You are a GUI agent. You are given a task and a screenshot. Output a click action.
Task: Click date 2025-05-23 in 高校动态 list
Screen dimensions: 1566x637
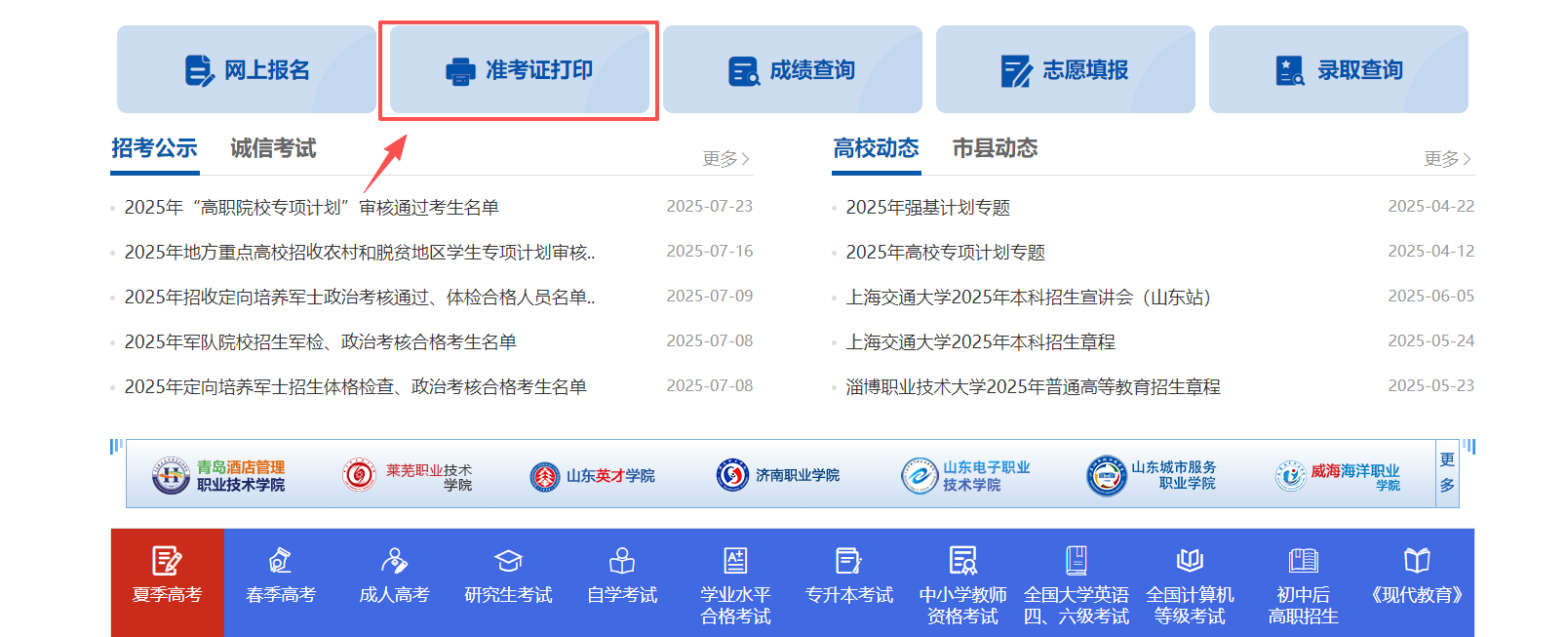(1431, 386)
